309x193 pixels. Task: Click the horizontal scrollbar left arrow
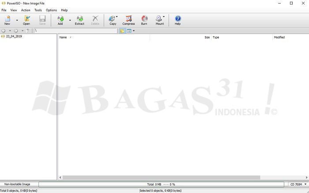click(x=60, y=178)
